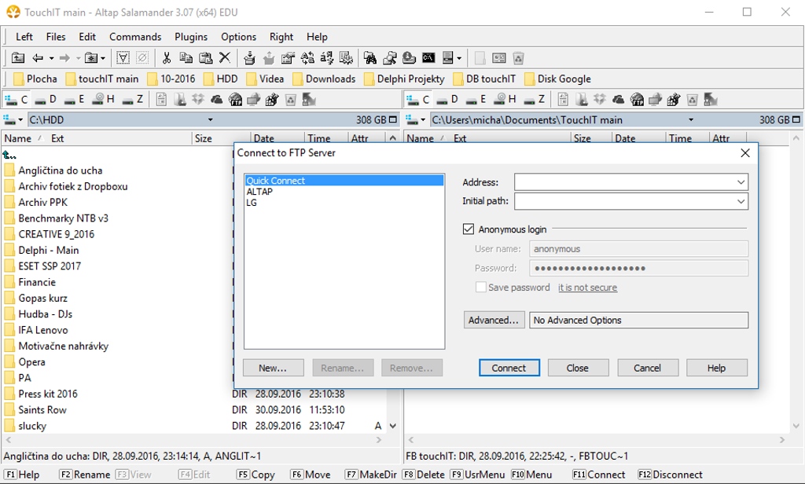Open the Plugins menu

(x=191, y=37)
